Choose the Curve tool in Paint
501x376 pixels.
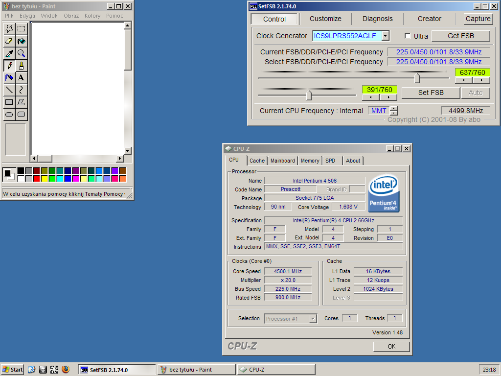pos(22,90)
